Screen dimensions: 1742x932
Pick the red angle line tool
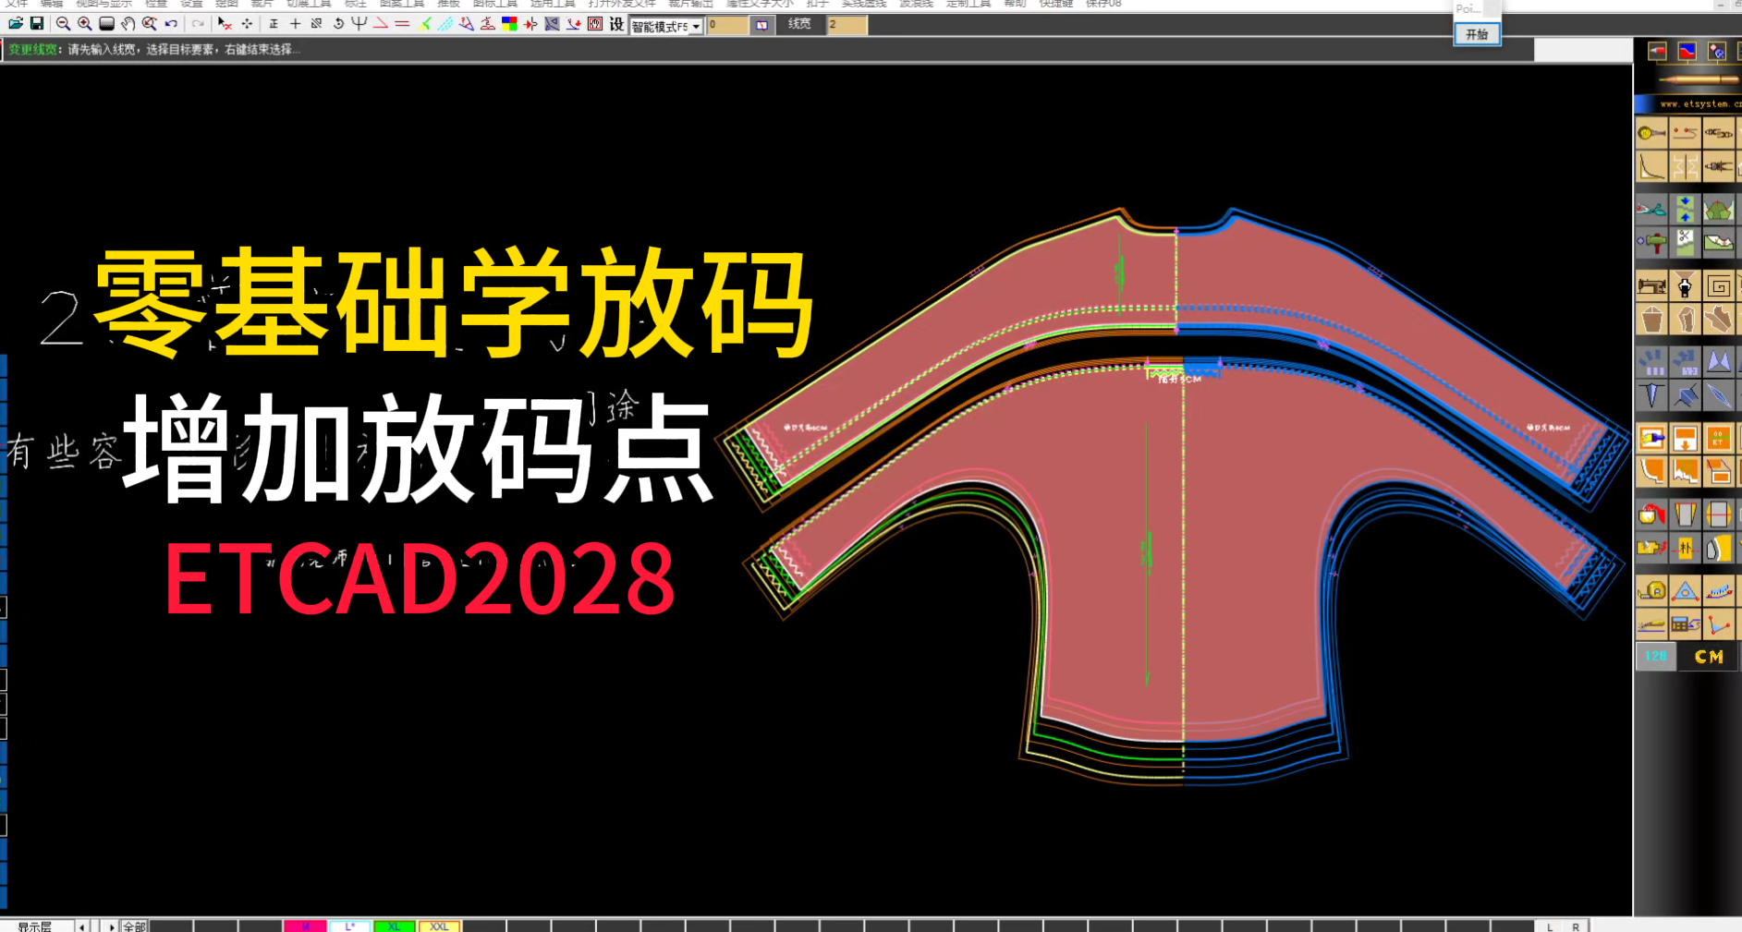click(381, 24)
